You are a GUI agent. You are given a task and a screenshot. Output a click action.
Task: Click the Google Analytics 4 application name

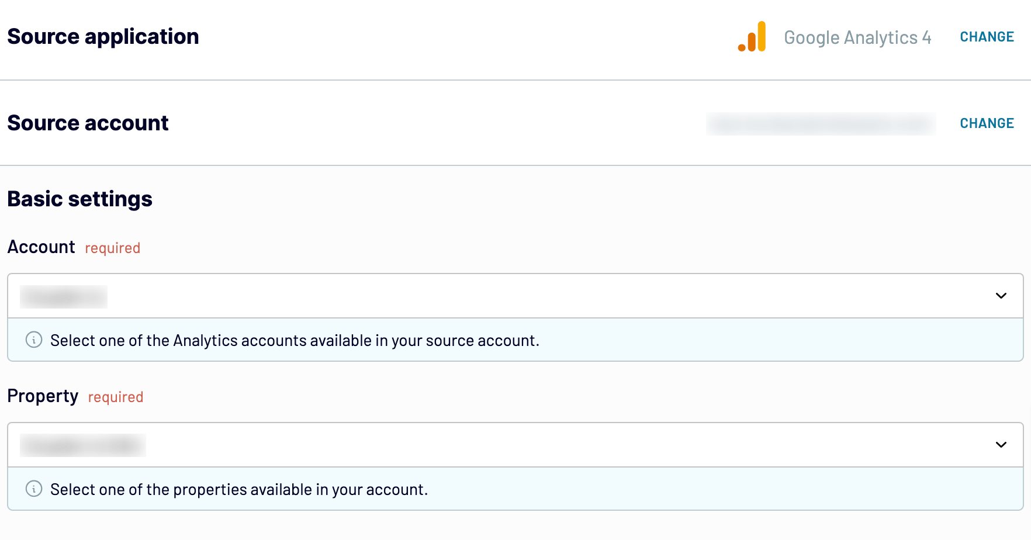click(857, 37)
